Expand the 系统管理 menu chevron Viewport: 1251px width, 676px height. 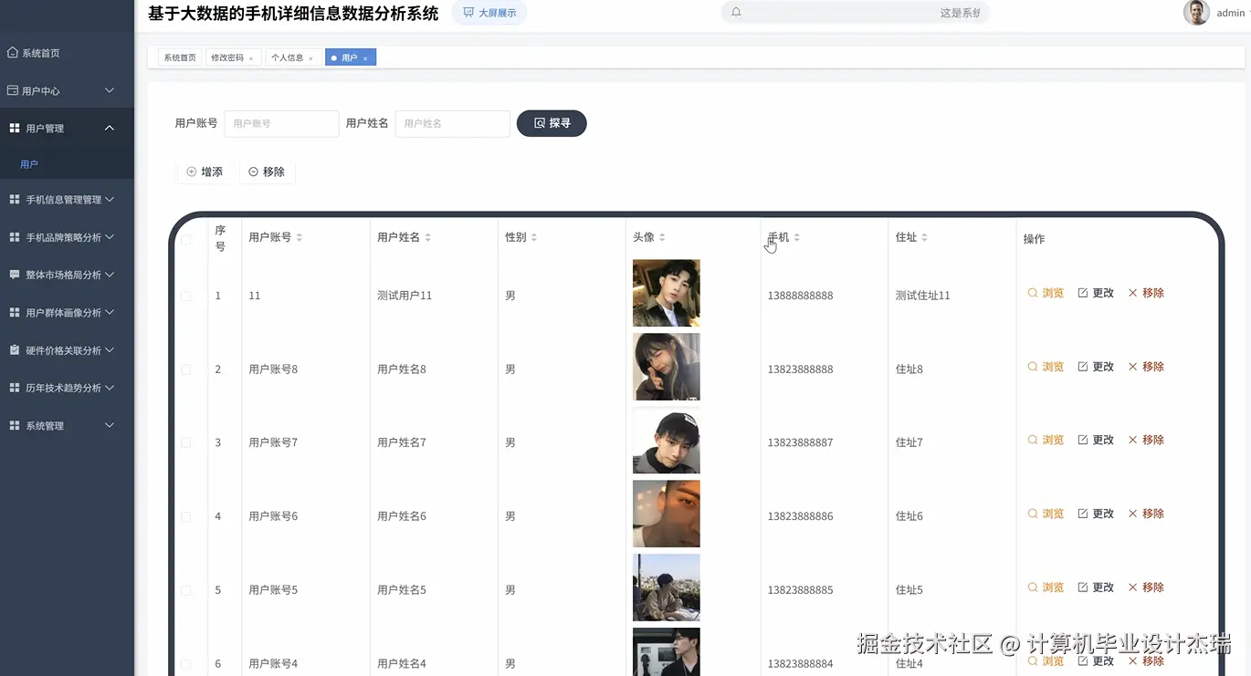point(110,425)
